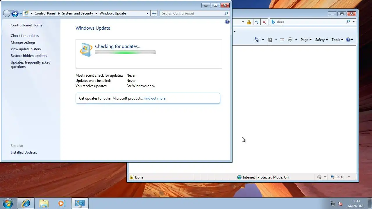
Task: Open the address bar history dropdown in Control Panel
Action: coord(147,13)
